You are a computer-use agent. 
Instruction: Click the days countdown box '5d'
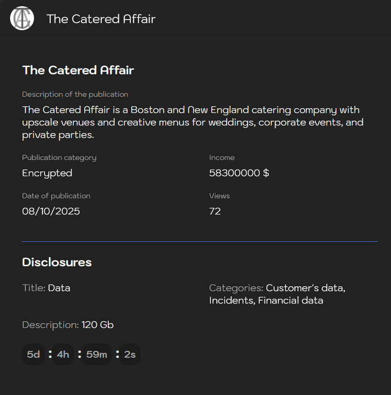point(33,354)
